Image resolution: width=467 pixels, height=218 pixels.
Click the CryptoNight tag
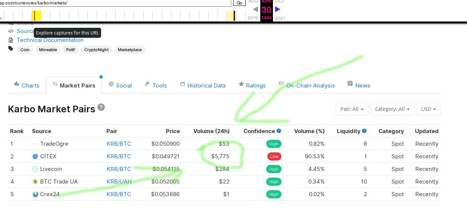pos(96,50)
